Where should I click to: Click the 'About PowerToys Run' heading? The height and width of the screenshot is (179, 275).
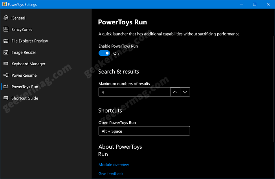click(120, 150)
